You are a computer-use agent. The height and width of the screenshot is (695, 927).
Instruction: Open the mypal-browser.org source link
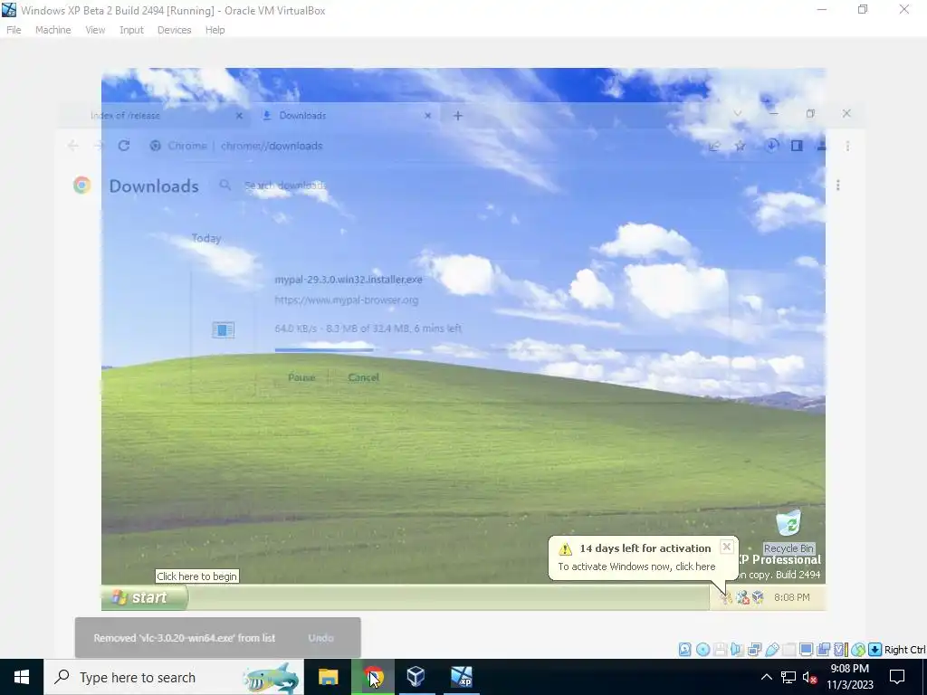[x=347, y=300]
